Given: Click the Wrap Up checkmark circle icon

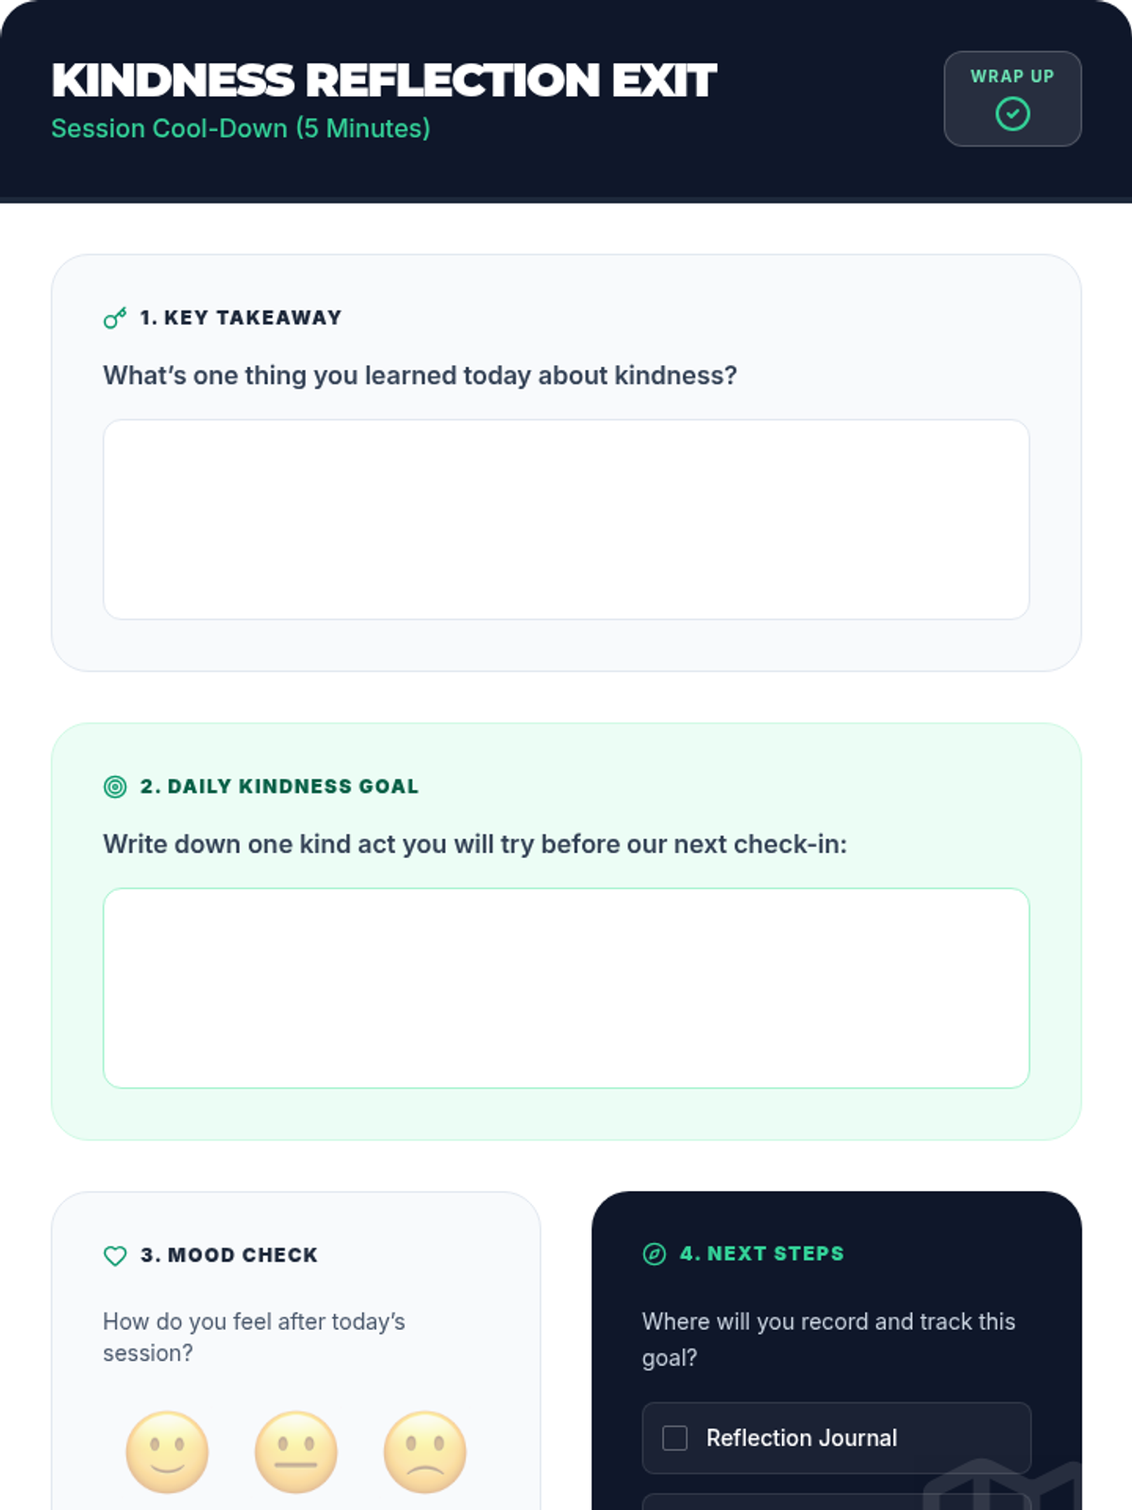Looking at the screenshot, I should 1012,114.
